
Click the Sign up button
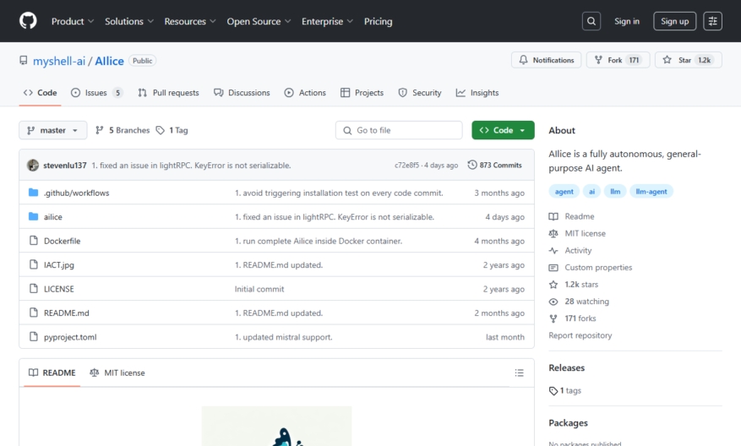[674, 21]
